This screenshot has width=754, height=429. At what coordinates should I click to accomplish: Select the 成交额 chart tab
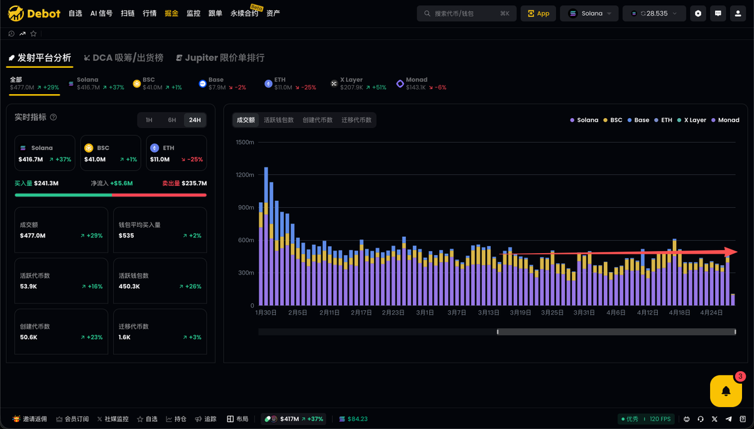coord(246,120)
